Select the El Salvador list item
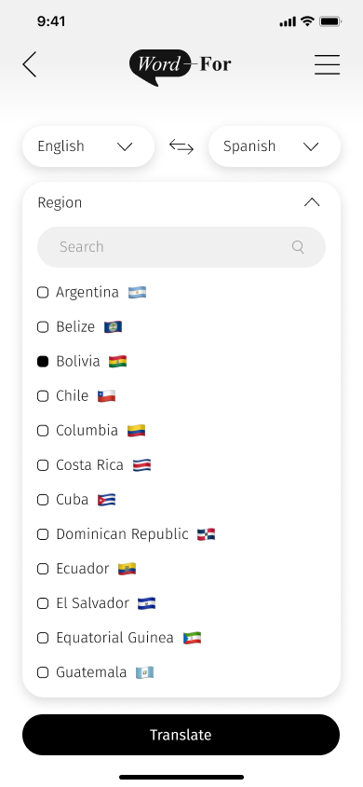363x787 pixels. pos(97,603)
